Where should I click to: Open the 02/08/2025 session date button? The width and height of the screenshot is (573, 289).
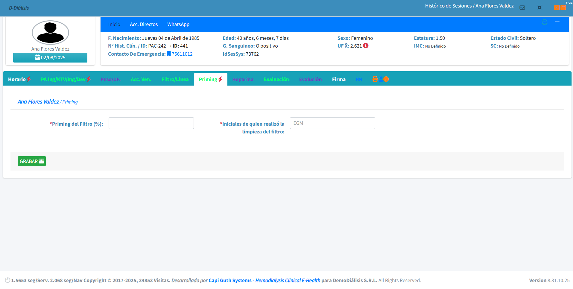click(x=50, y=57)
